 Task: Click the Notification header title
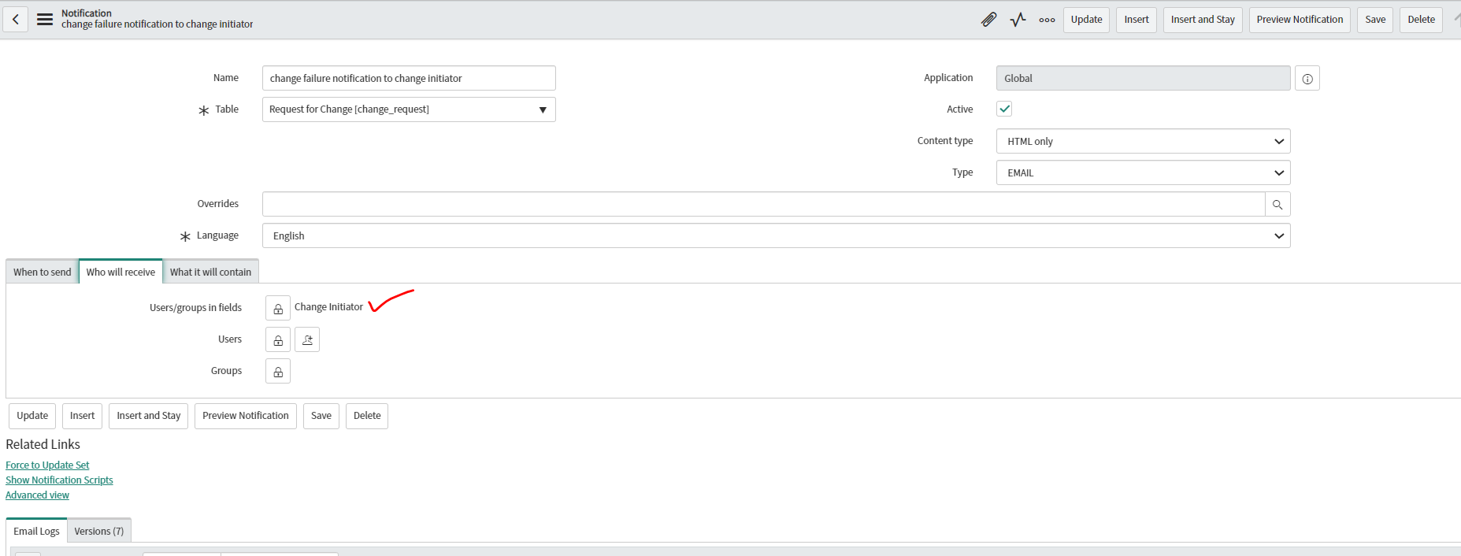coord(87,13)
